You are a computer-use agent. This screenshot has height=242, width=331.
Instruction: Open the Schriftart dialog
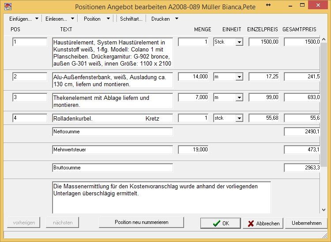click(131, 19)
